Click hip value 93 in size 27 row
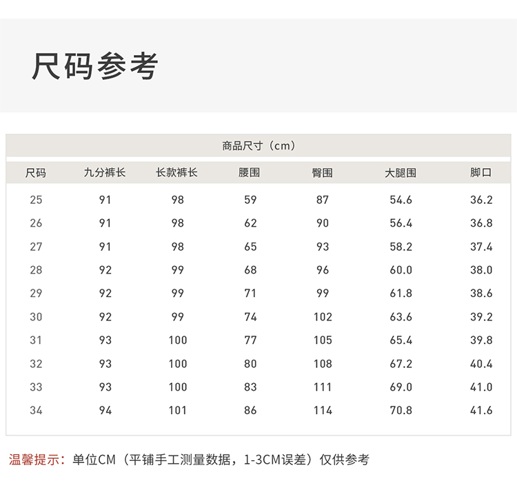The image size is (517, 503). 323,247
